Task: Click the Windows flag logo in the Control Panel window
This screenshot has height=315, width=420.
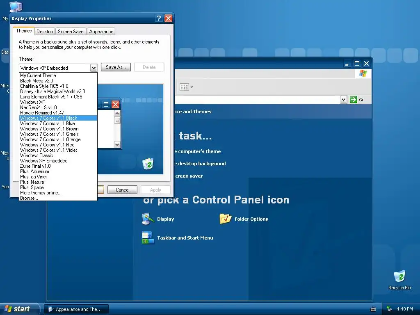Action: click(x=363, y=73)
